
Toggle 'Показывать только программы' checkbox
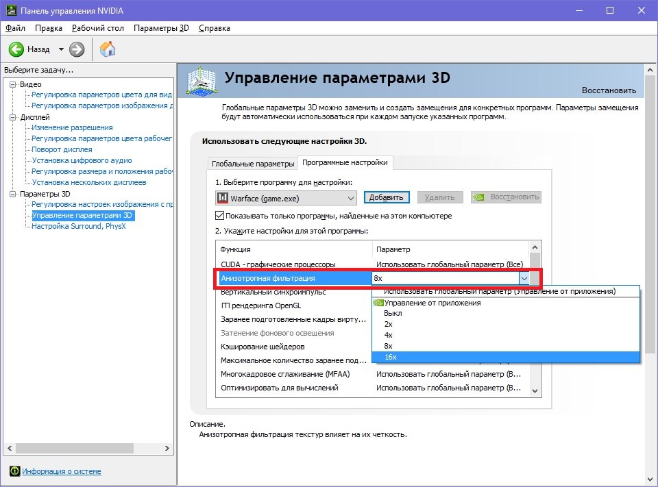click(x=219, y=216)
